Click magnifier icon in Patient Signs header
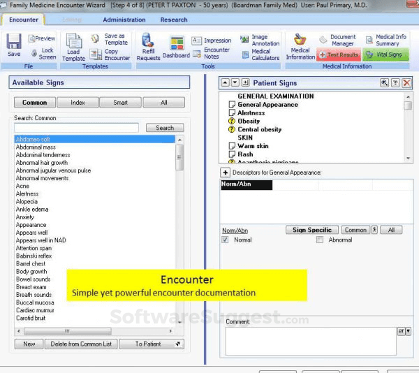The height and width of the screenshot is (373, 419). pyautogui.click(x=384, y=83)
